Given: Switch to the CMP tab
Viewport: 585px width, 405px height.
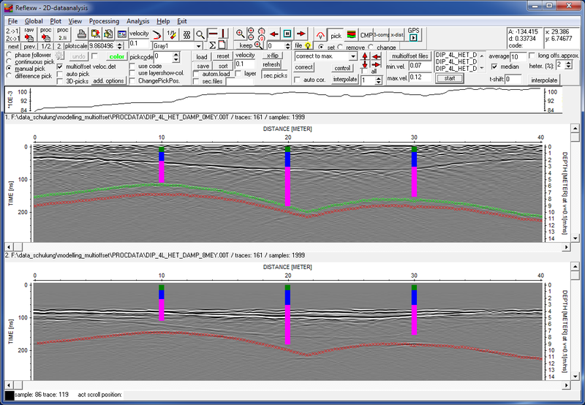Looking at the screenshot, I should (x=366, y=35).
